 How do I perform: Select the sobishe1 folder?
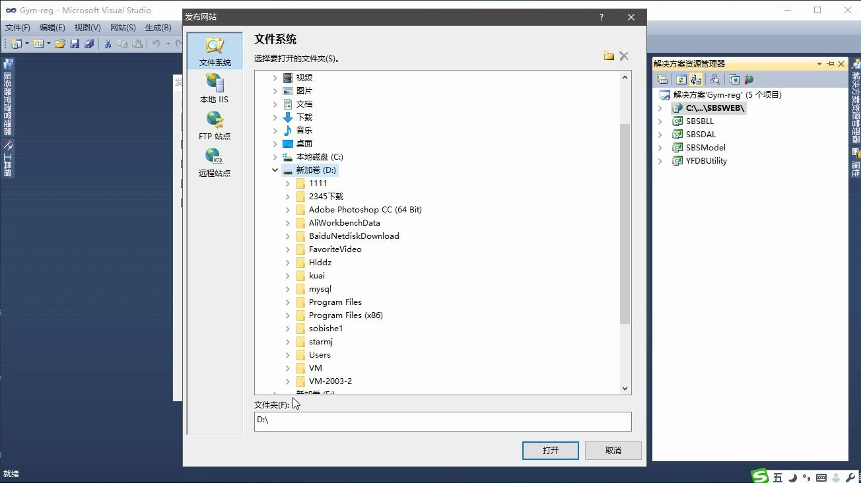[x=326, y=329]
